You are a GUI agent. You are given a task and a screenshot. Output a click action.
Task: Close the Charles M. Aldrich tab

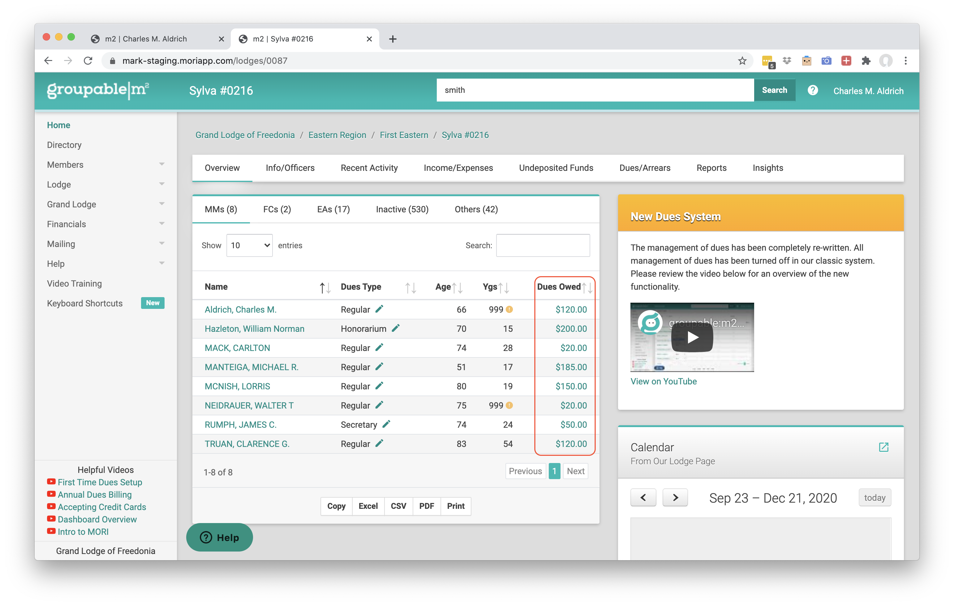tap(221, 39)
